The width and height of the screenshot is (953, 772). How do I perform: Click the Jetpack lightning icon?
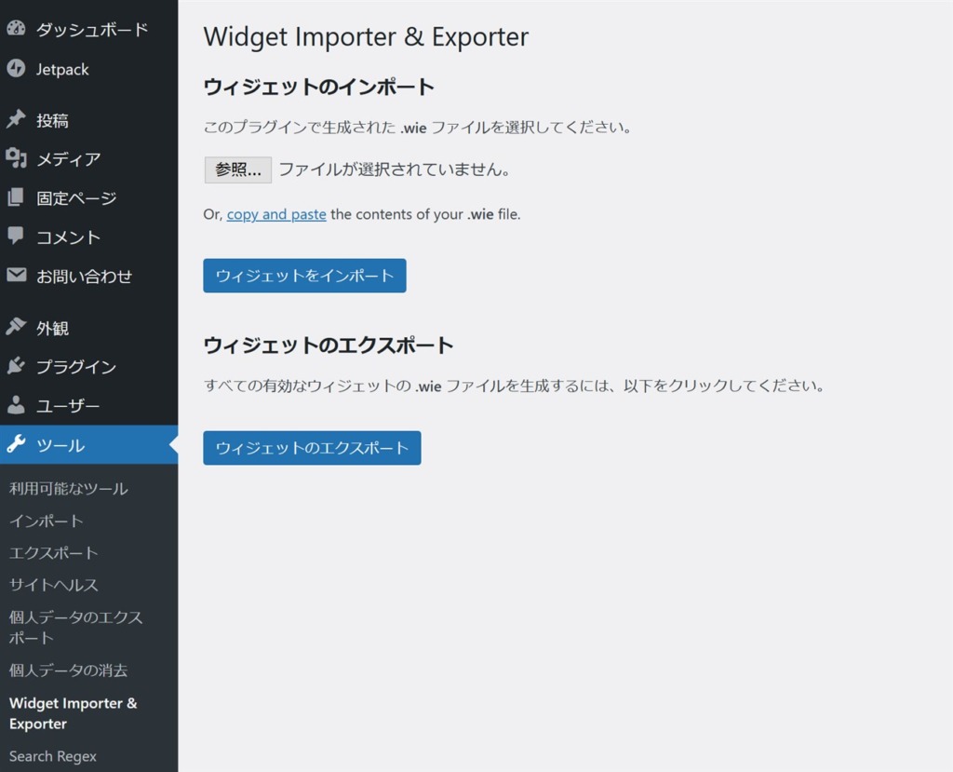click(x=17, y=69)
